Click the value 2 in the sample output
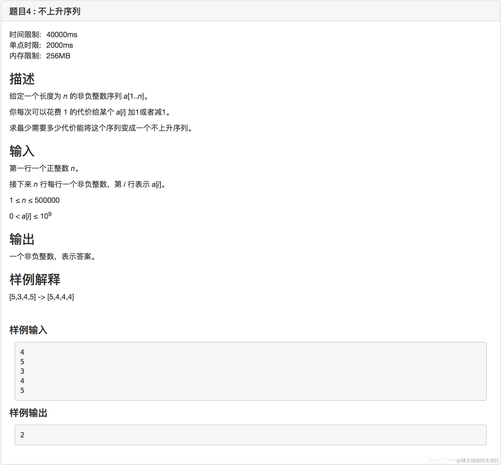This screenshot has width=501, height=465. pos(22,435)
